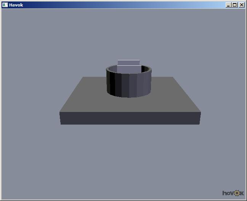Pick the lightest facet on cylinder's right side

[146, 83]
